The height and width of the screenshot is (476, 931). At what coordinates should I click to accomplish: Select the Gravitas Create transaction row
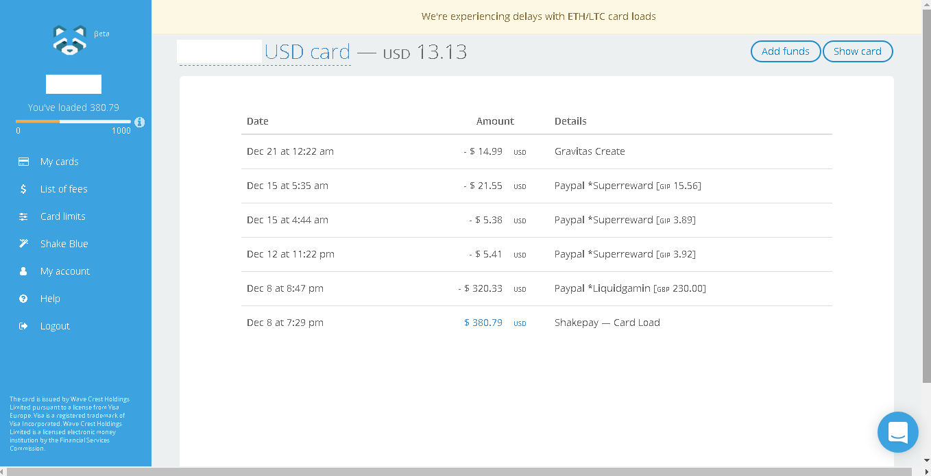pyautogui.click(x=536, y=151)
